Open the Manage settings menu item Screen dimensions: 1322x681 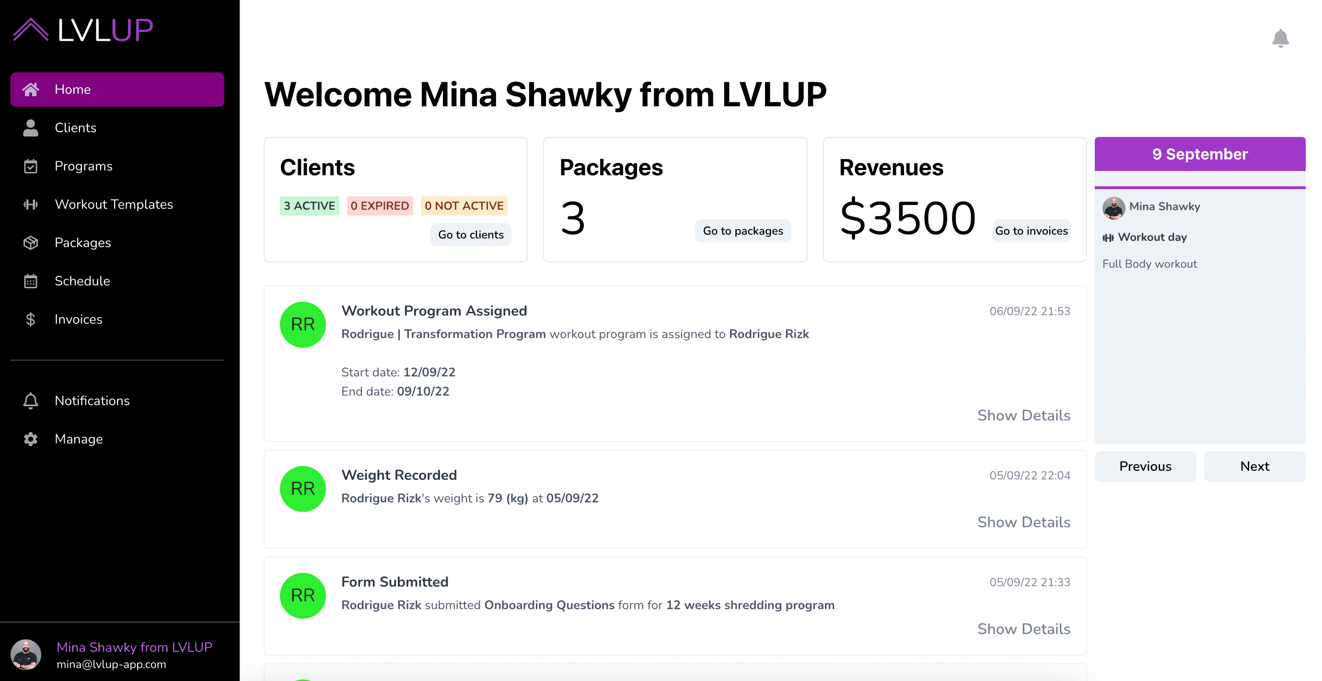78,439
